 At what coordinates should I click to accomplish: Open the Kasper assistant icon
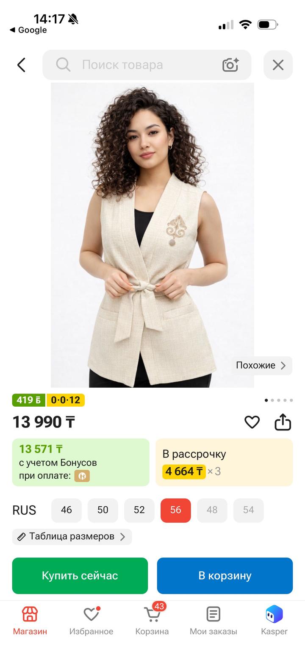point(274,614)
